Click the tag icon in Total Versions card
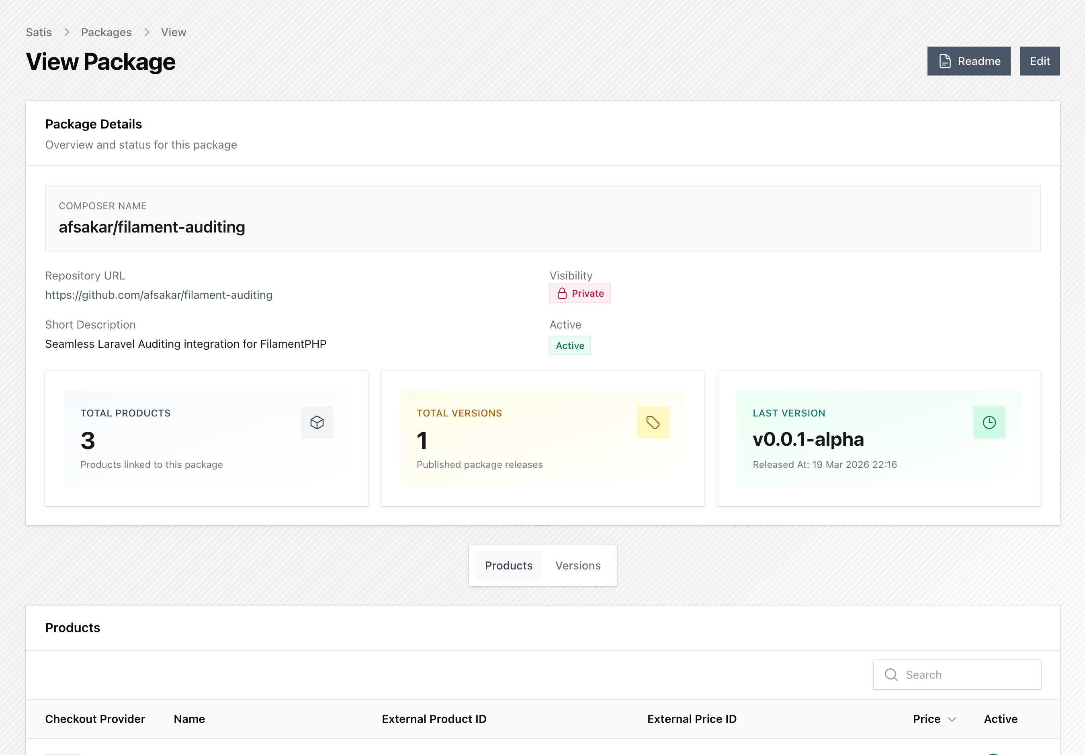1085x755 pixels. point(653,422)
